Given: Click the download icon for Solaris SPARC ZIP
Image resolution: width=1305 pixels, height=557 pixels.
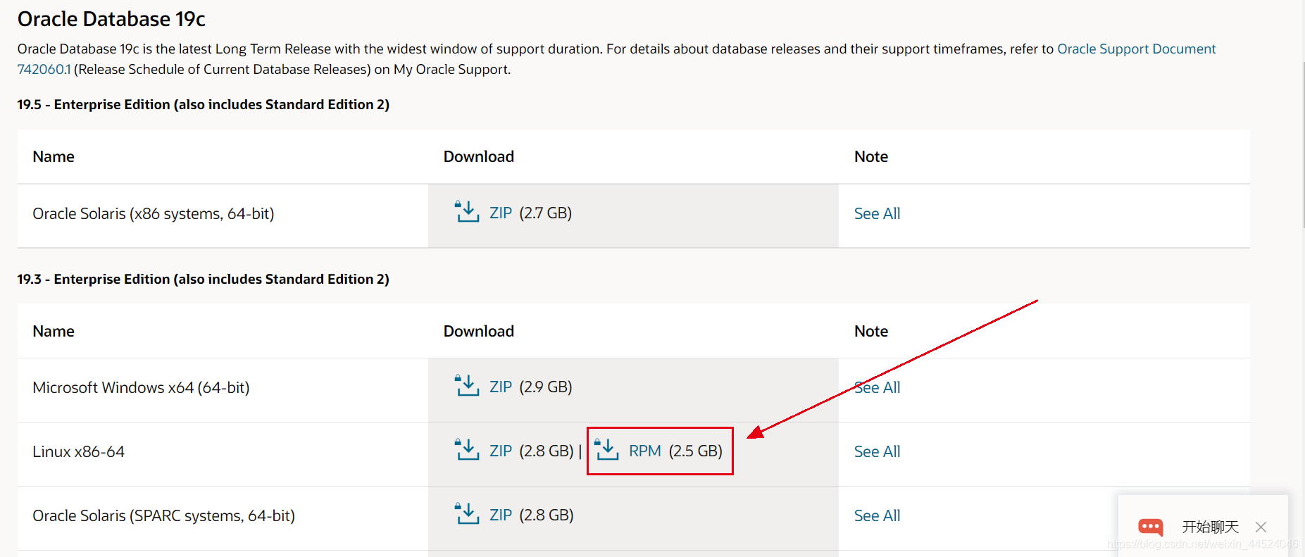Looking at the screenshot, I should coord(467,513).
